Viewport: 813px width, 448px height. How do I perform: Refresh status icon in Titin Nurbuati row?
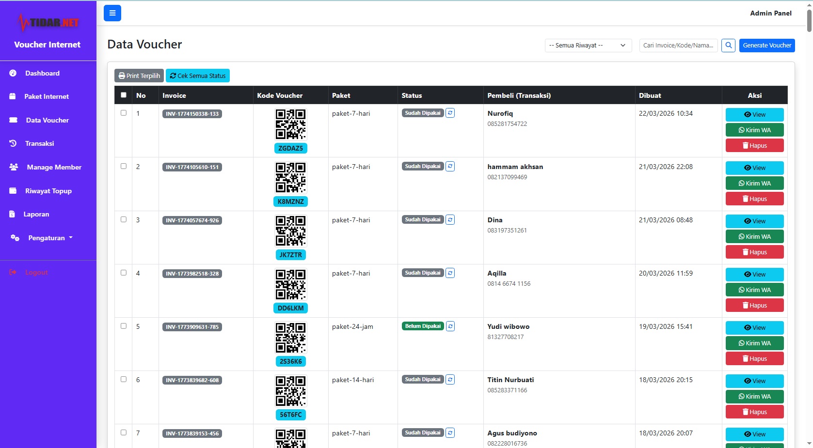(x=450, y=379)
